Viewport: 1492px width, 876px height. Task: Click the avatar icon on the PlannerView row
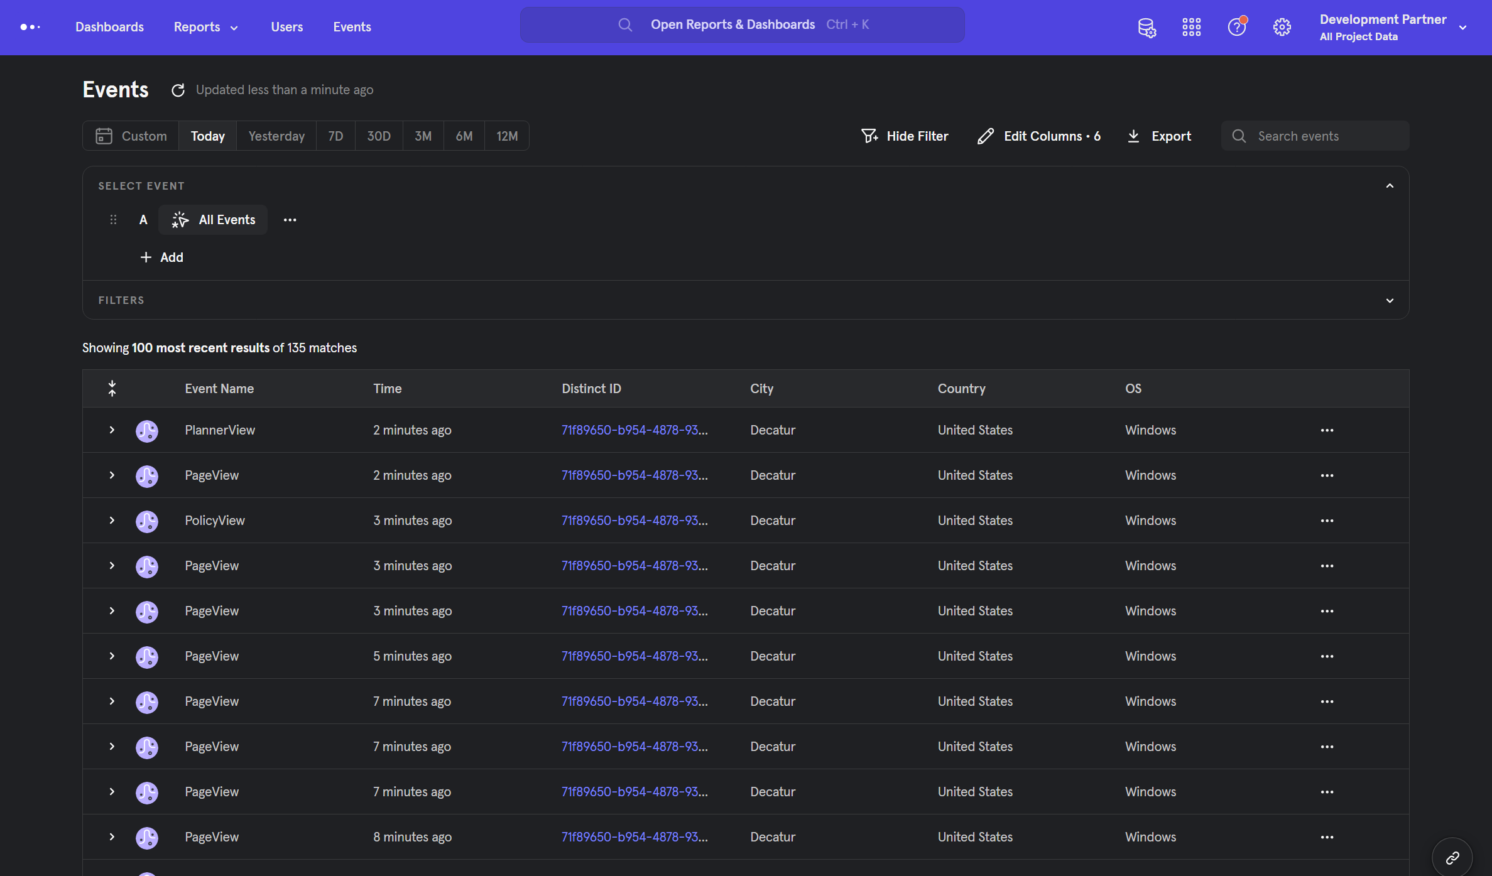tap(147, 431)
